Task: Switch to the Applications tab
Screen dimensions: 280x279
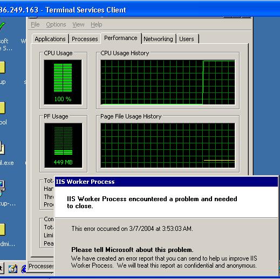Action: (50, 39)
